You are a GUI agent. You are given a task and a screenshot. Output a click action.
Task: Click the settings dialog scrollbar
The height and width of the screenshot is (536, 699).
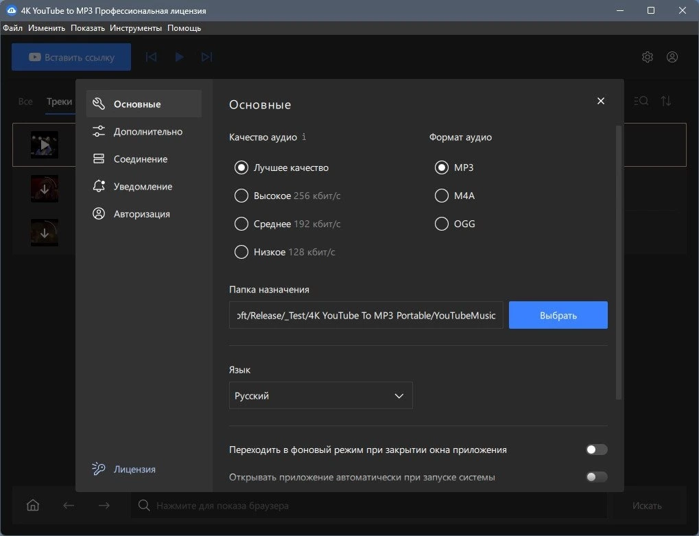pos(618,263)
